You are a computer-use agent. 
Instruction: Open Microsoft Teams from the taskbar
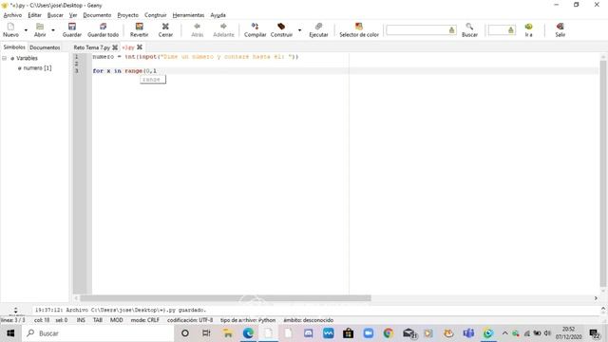click(x=468, y=333)
